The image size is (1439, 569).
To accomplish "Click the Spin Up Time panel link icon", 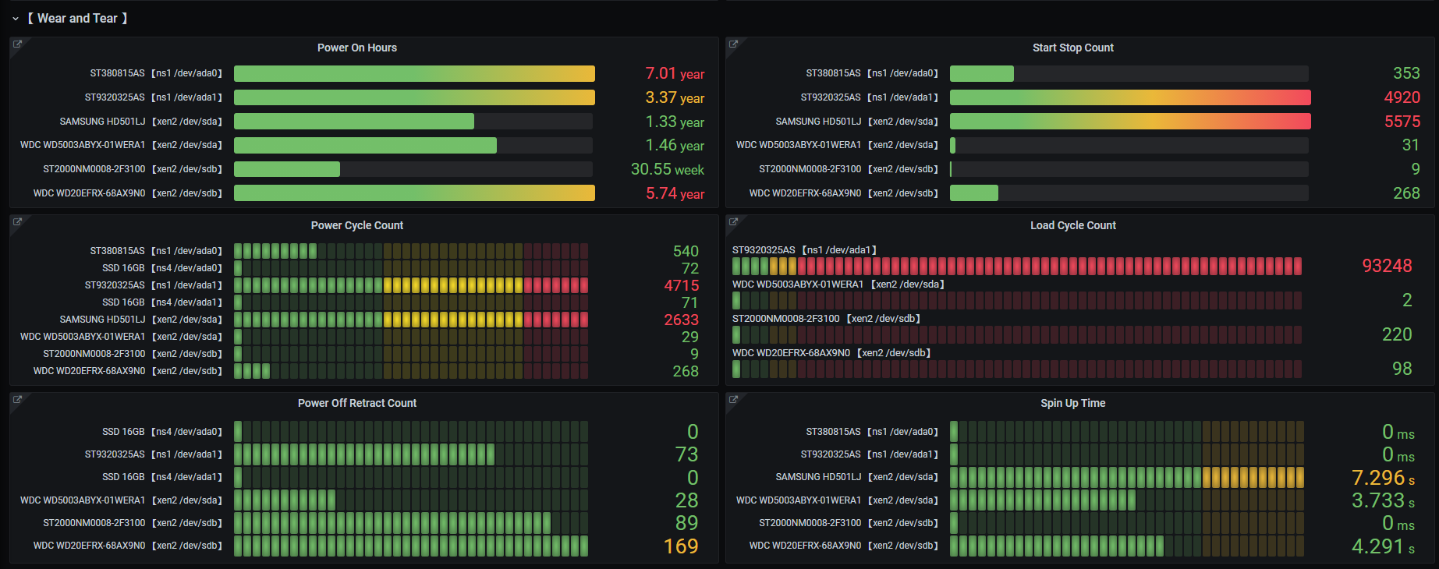I will [733, 400].
